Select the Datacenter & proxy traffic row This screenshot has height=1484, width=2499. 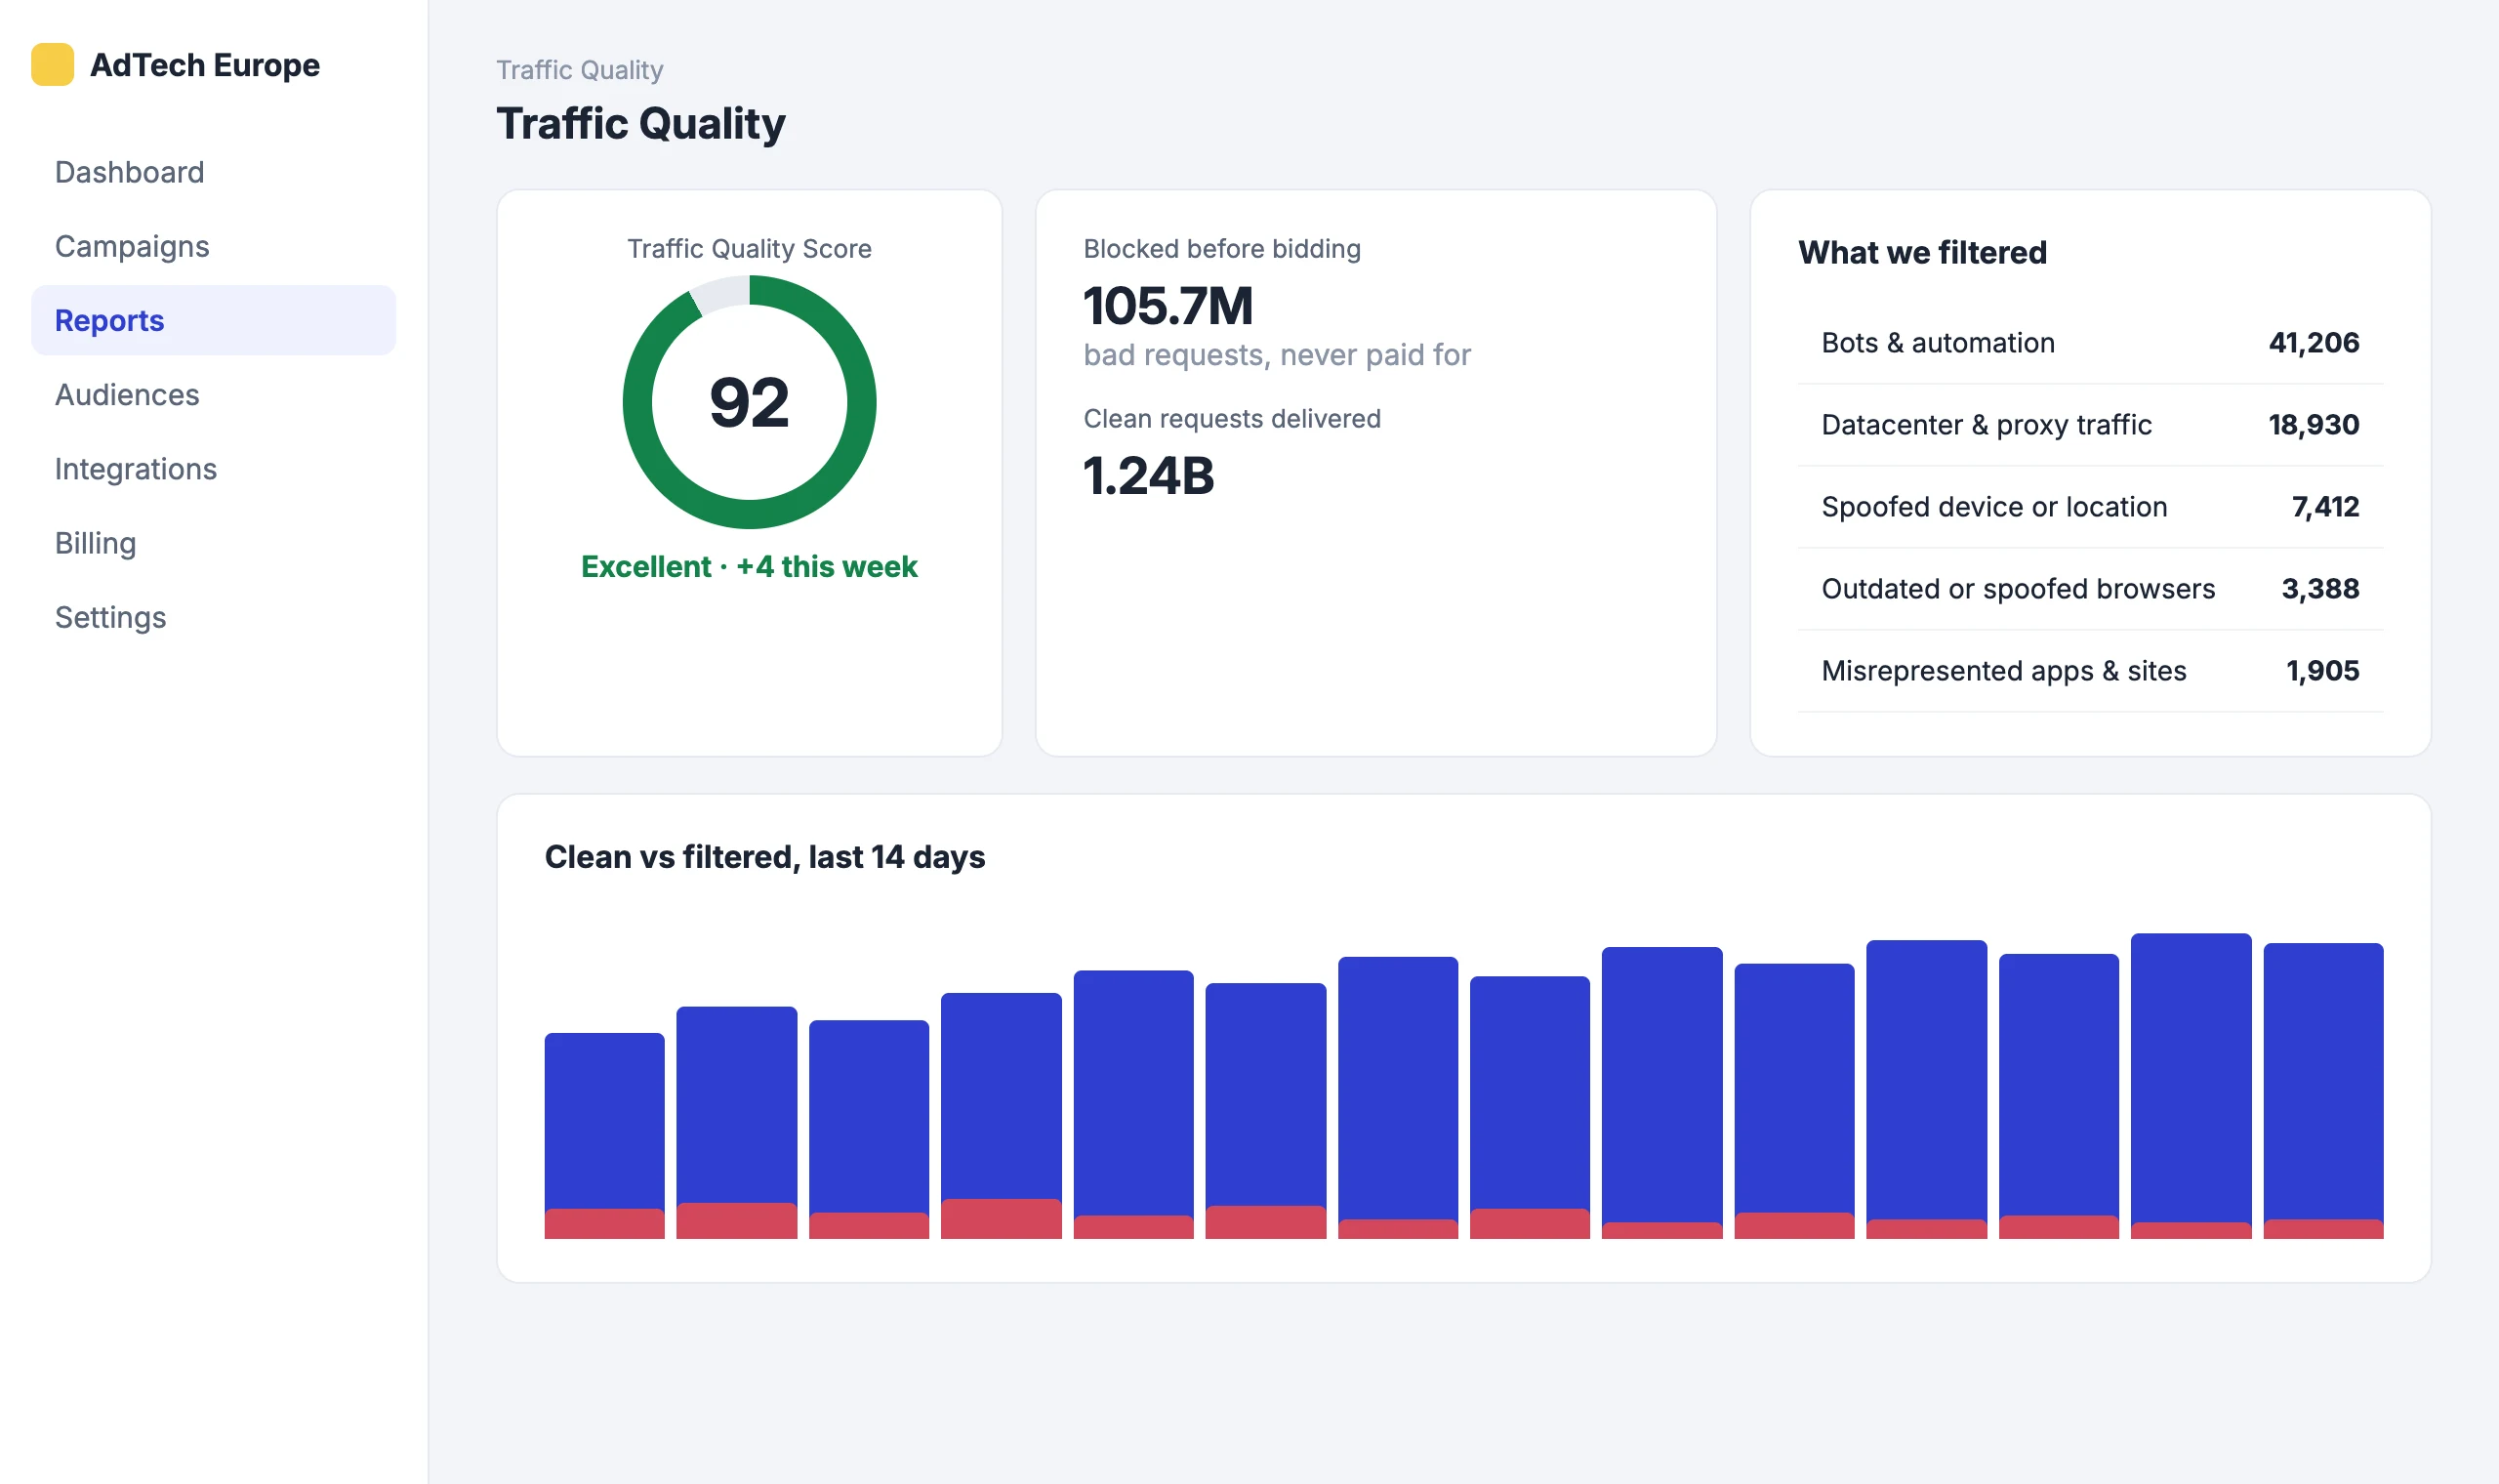2089,425
